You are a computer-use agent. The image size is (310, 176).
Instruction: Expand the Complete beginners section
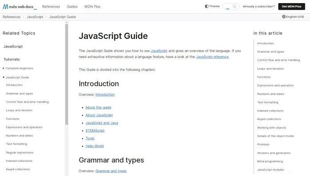tap(4, 68)
